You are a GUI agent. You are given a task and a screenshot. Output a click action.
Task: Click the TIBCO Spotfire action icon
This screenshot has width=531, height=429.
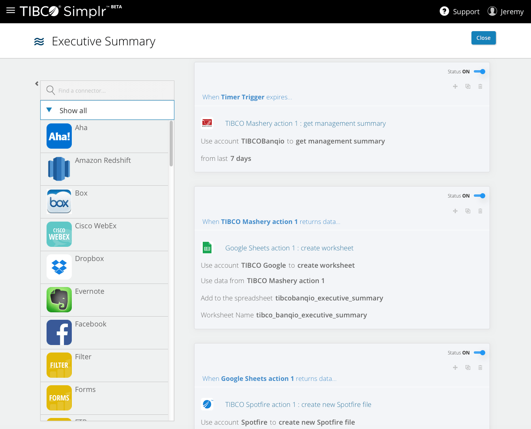pos(207,404)
